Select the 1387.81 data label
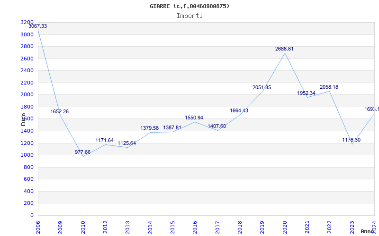Screen dimensions: 379x236 click(172, 127)
